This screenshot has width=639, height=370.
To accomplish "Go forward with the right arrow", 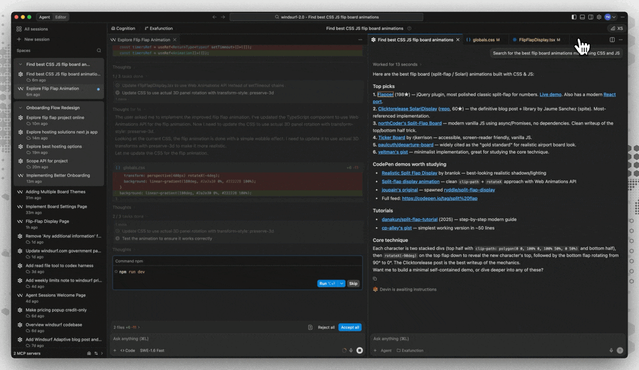I will [x=223, y=17].
